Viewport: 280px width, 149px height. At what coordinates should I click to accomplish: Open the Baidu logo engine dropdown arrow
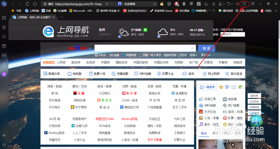tap(90, 48)
